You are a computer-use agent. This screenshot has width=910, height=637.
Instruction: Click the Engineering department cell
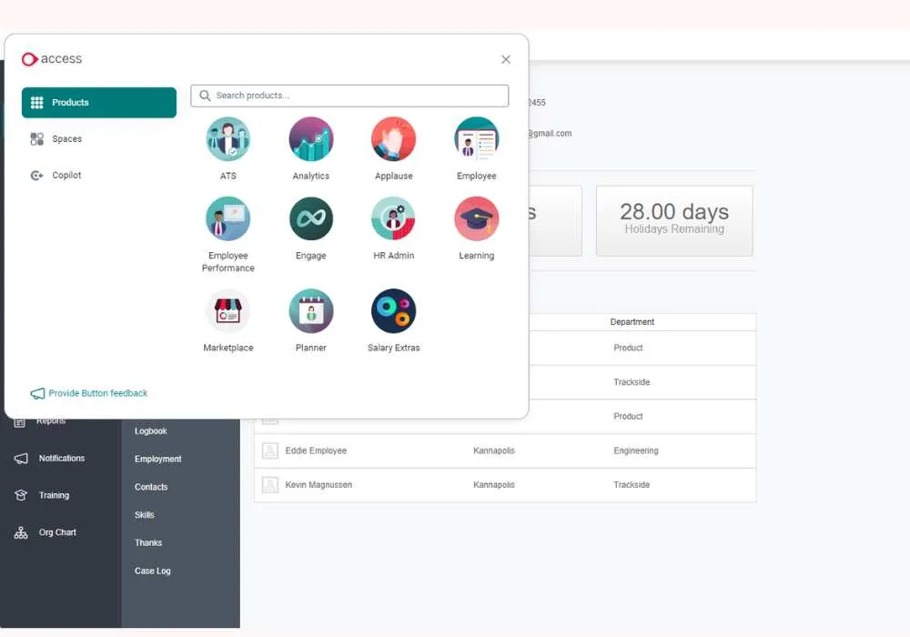coord(636,450)
